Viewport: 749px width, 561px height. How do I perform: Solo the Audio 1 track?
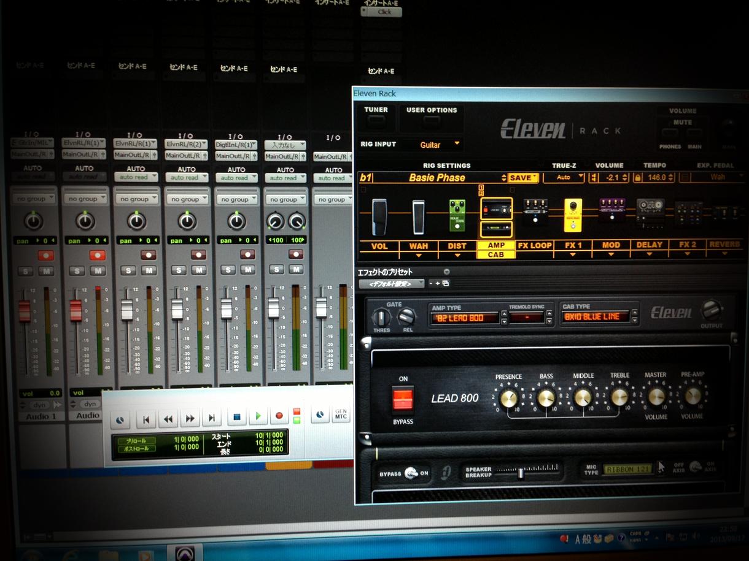pyautogui.click(x=26, y=271)
